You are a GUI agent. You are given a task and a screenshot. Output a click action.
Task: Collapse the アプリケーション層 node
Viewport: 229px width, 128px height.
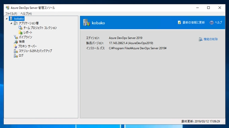tap(11, 23)
